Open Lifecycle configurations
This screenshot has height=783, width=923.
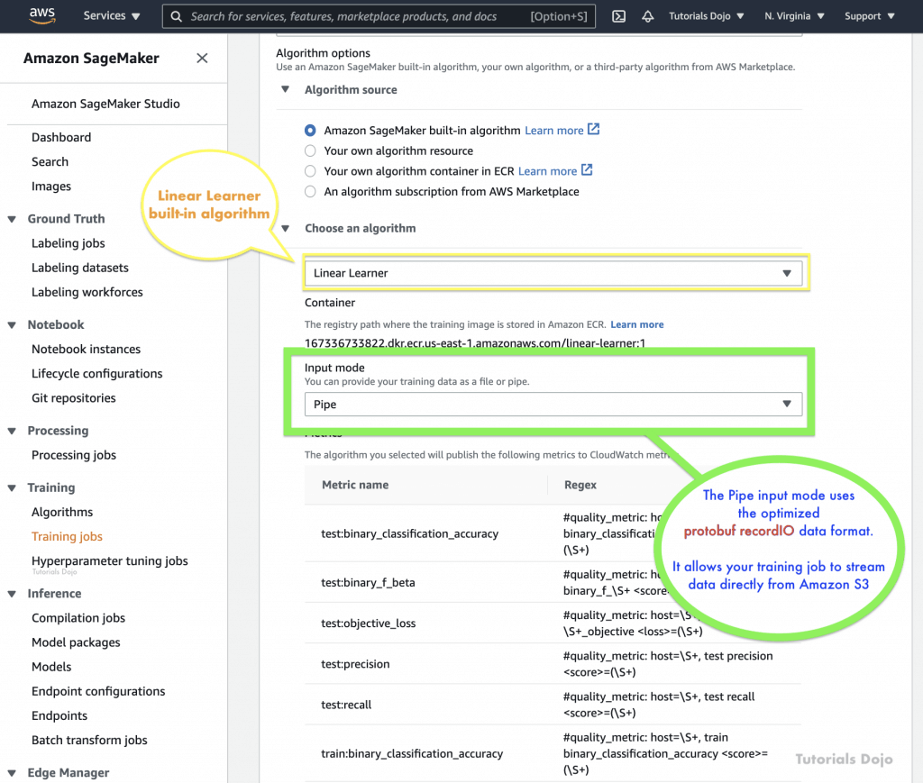pos(97,374)
